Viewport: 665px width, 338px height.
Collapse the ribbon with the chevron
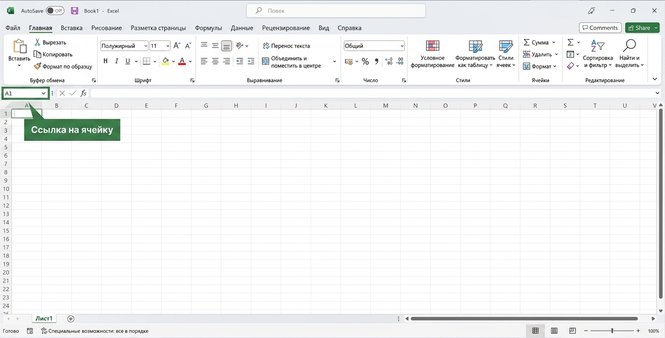655,79
